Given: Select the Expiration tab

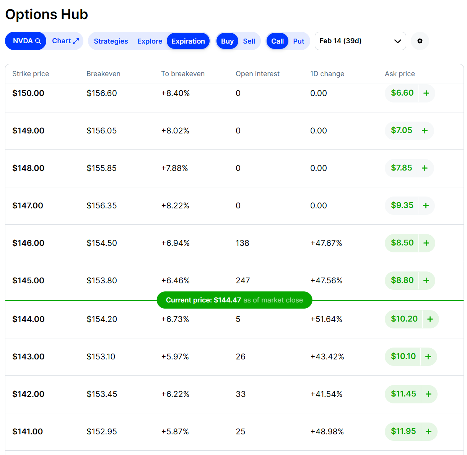Looking at the screenshot, I should pyautogui.click(x=188, y=41).
